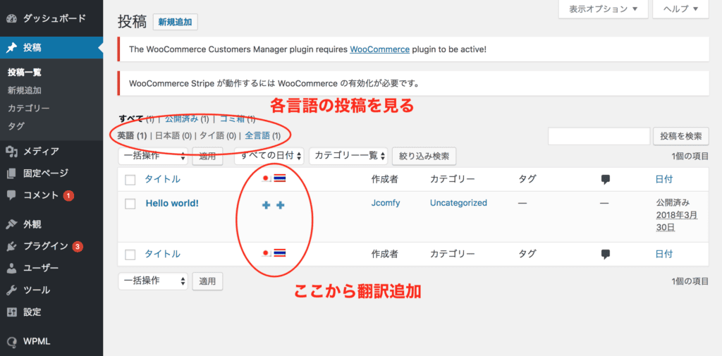This screenshot has height=356, width=722.
Task: Click author Jcomfy link
Action: click(x=386, y=202)
